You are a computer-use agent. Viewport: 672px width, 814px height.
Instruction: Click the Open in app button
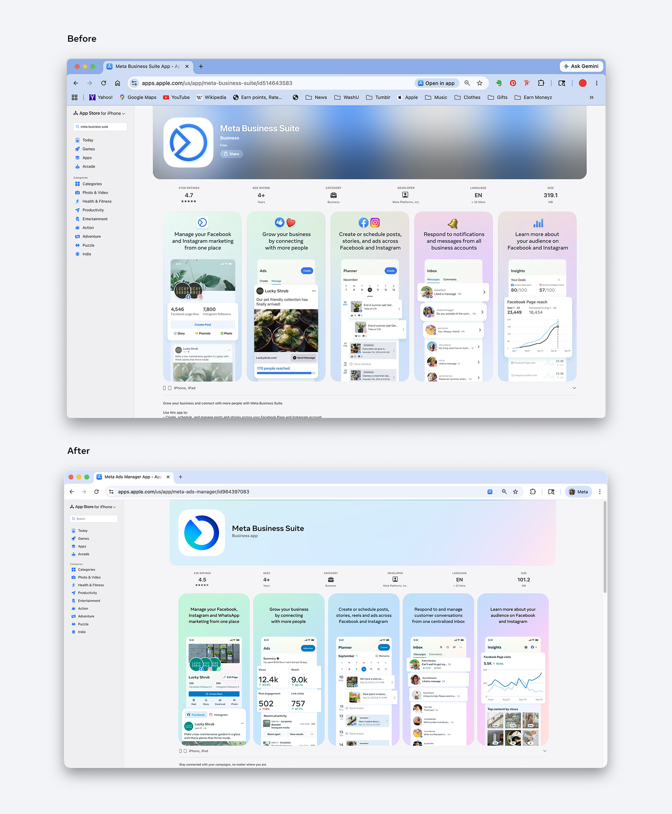coord(436,83)
